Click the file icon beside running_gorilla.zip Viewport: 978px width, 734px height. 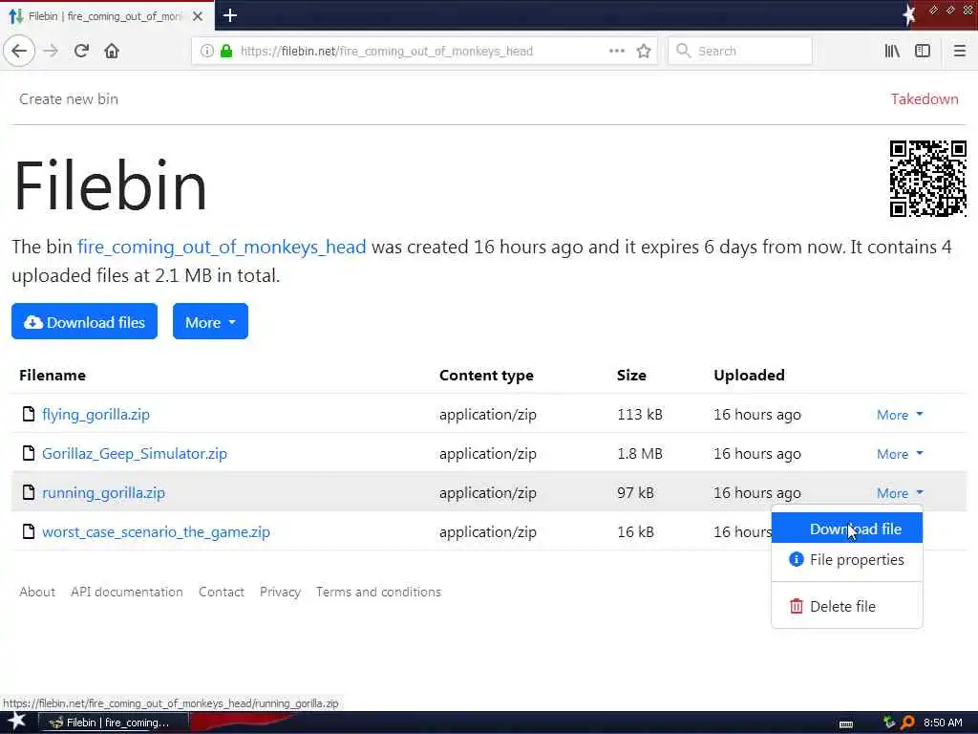click(x=28, y=492)
